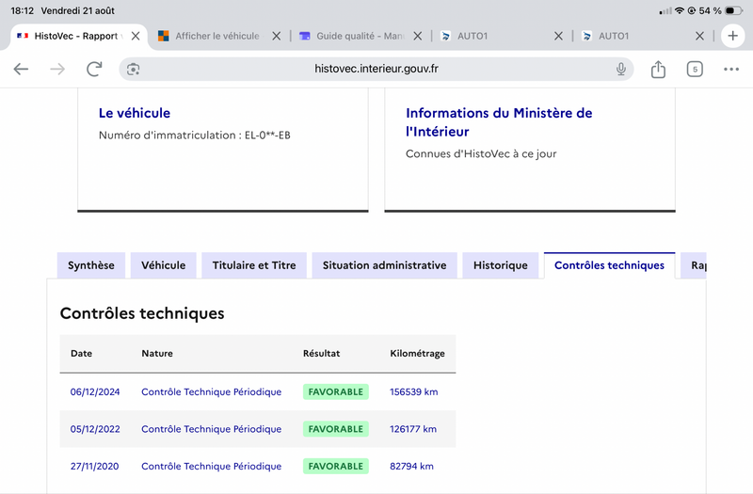Click the mileage 156539 km
Screen dimensions: 753x494
click(413, 391)
